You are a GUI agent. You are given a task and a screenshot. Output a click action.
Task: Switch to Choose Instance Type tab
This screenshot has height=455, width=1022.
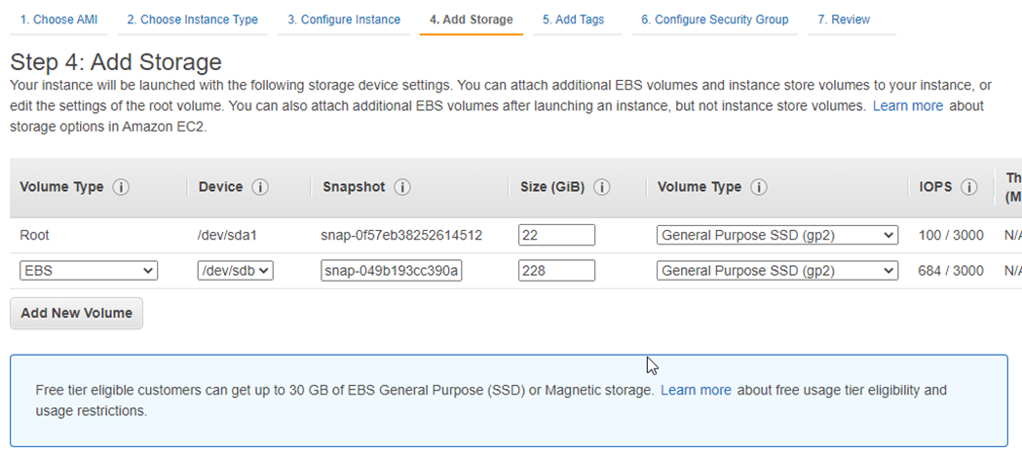[192, 19]
